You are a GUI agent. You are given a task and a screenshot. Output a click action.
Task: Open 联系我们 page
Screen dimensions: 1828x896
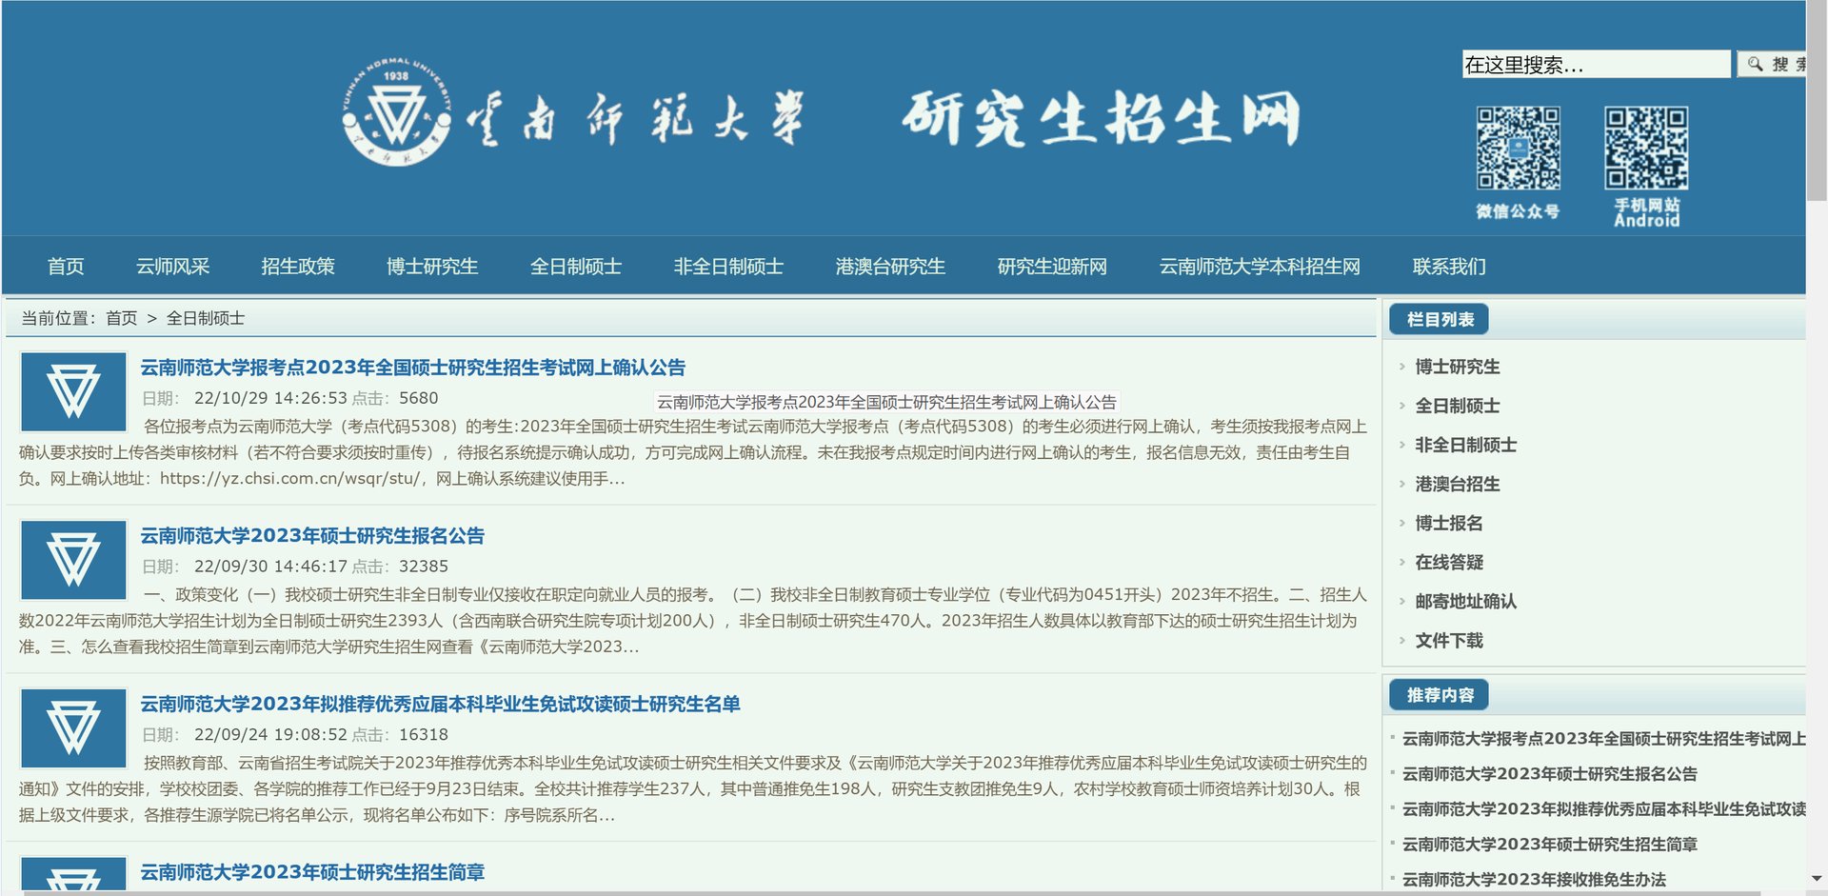[1450, 267]
